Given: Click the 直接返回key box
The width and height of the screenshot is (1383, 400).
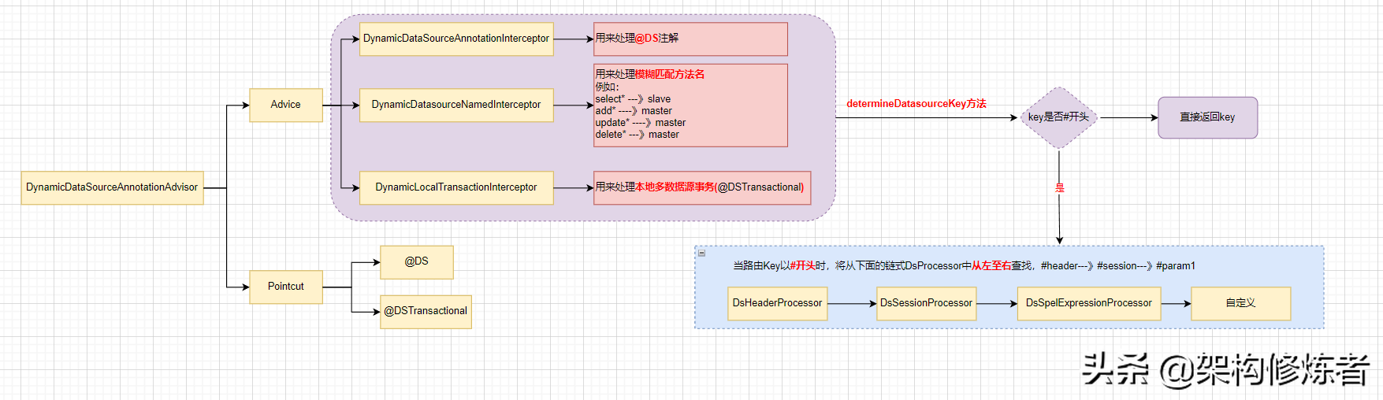Looking at the screenshot, I should click(1207, 117).
